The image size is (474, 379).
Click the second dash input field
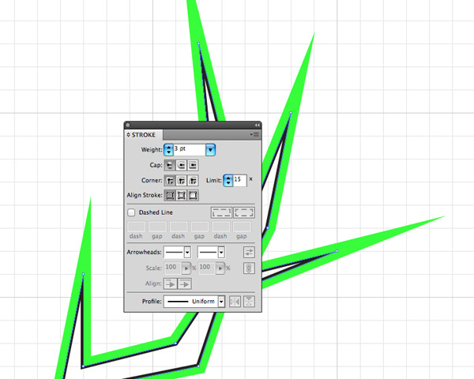pos(179,227)
